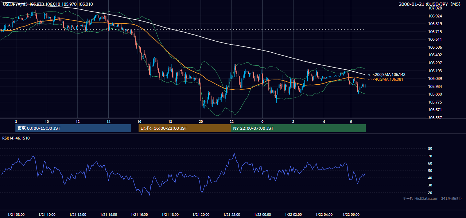
Task: Click hour label 6 under price chart
Action: 351,121
